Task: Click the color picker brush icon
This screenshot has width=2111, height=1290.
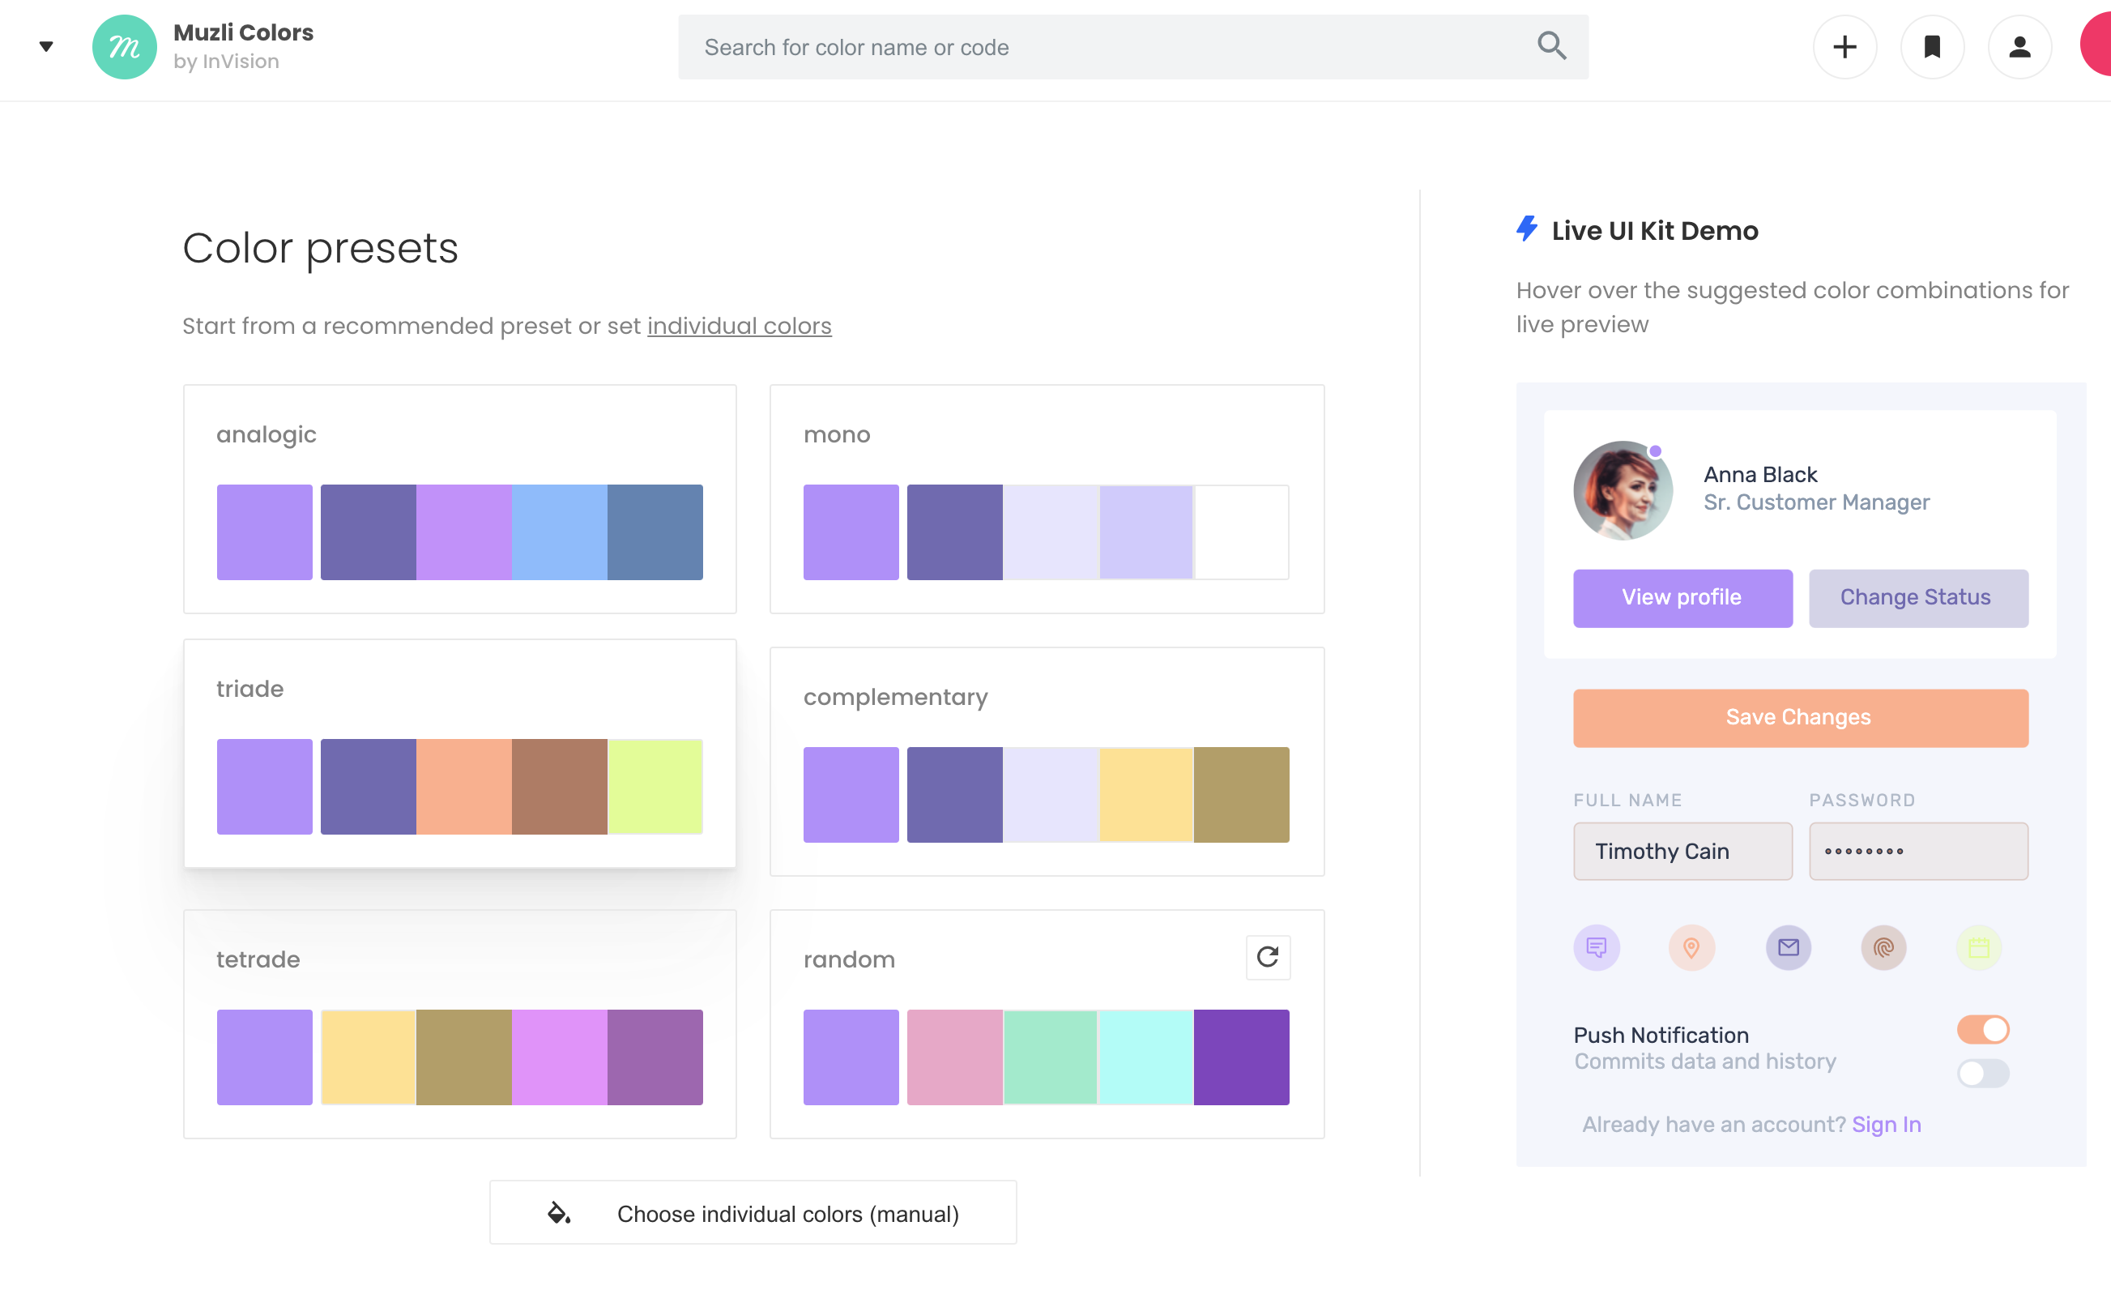Action: click(558, 1211)
